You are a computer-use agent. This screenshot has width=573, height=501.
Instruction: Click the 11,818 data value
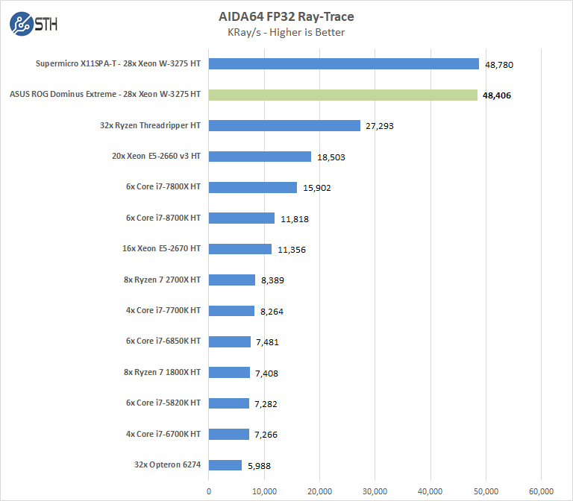(x=295, y=219)
